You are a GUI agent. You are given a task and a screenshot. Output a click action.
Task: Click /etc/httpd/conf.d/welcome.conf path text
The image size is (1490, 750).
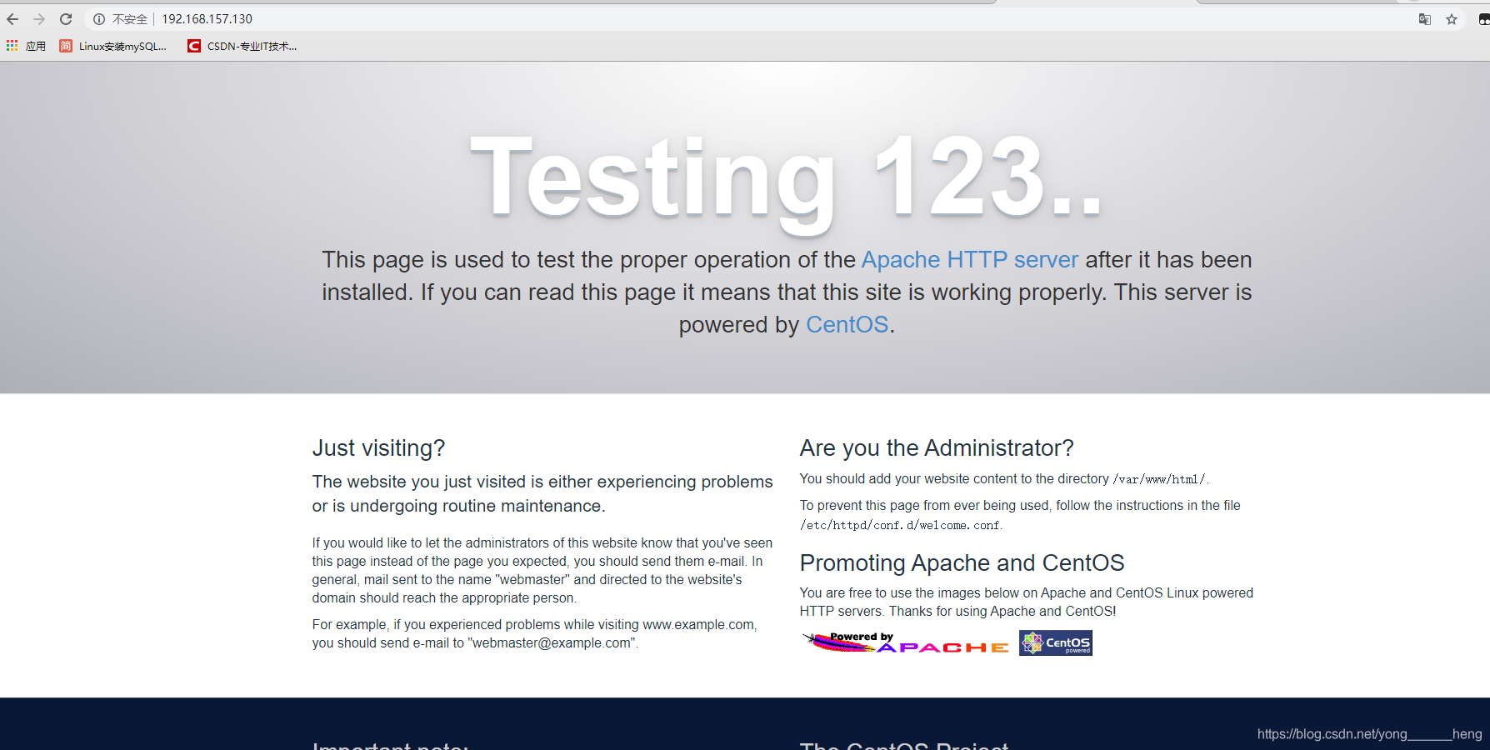900,526
